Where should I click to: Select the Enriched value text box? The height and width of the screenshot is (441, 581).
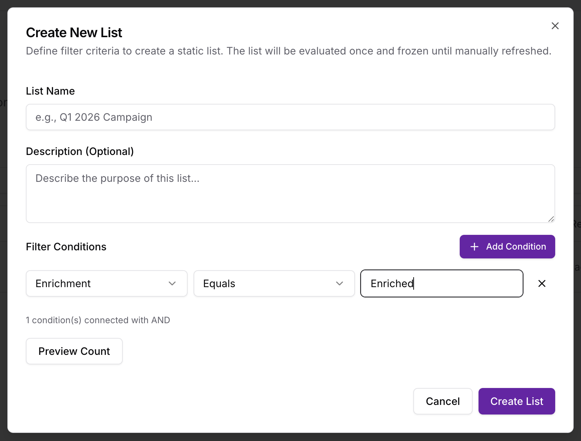(442, 283)
